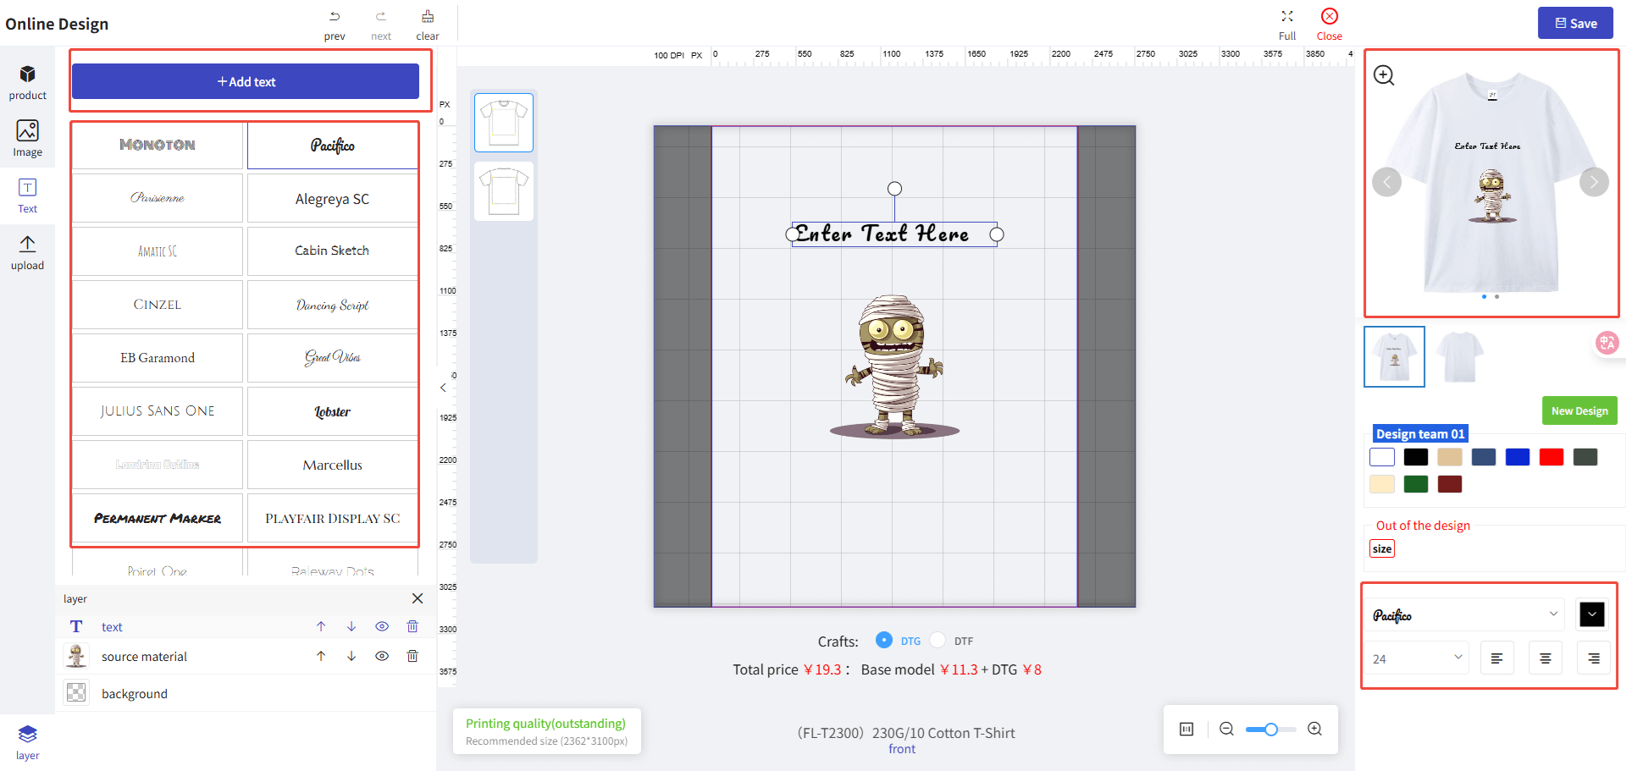Click the Add text button
The image size is (1626, 771).
pos(246,81)
